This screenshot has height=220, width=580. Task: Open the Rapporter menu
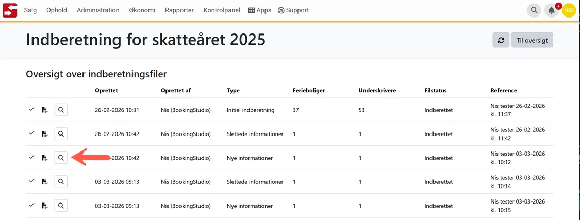pyautogui.click(x=179, y=10)
